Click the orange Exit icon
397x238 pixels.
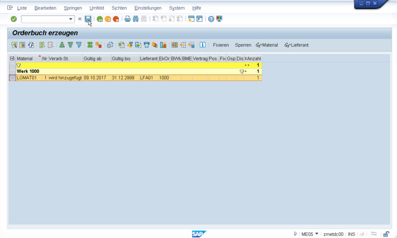tap(108, 19)
